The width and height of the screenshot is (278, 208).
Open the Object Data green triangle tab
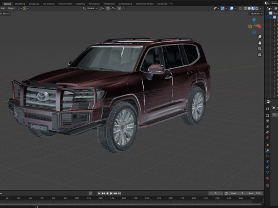(268, 173)
